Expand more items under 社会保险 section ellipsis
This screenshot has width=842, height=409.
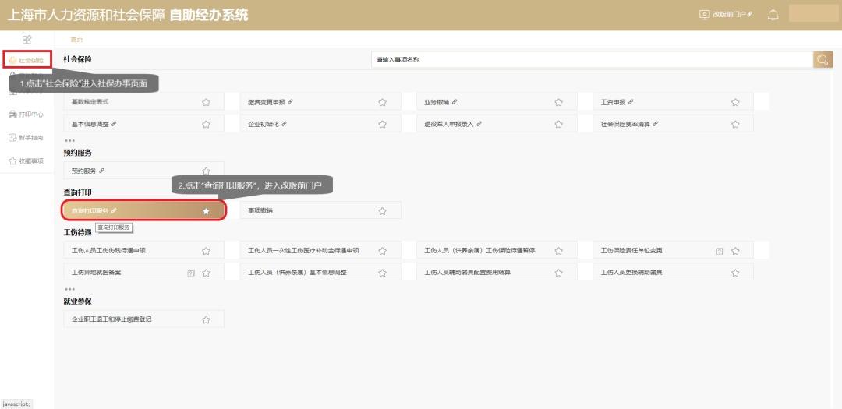(69, 141)
